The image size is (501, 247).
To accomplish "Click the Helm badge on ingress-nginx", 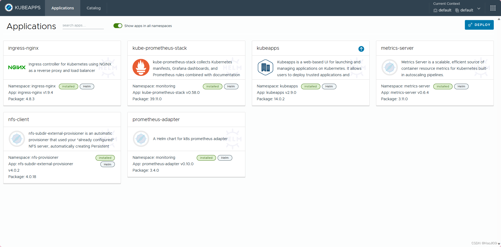I will click(87, 86).
